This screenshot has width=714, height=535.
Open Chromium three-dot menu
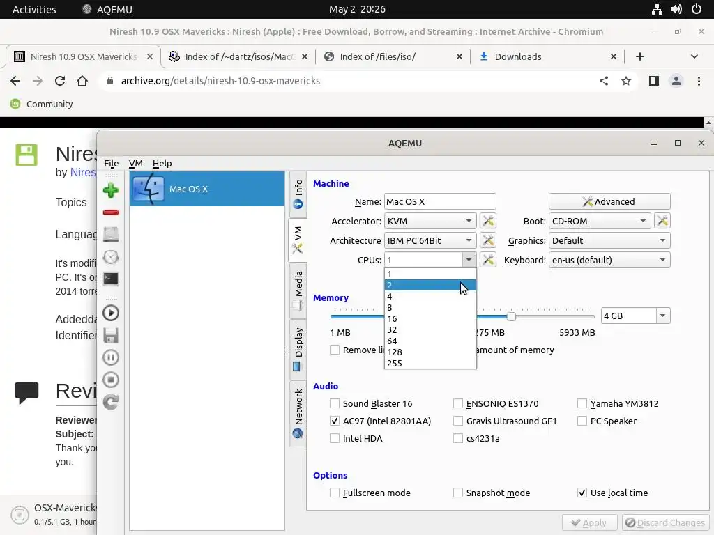(x=699, y=81)
